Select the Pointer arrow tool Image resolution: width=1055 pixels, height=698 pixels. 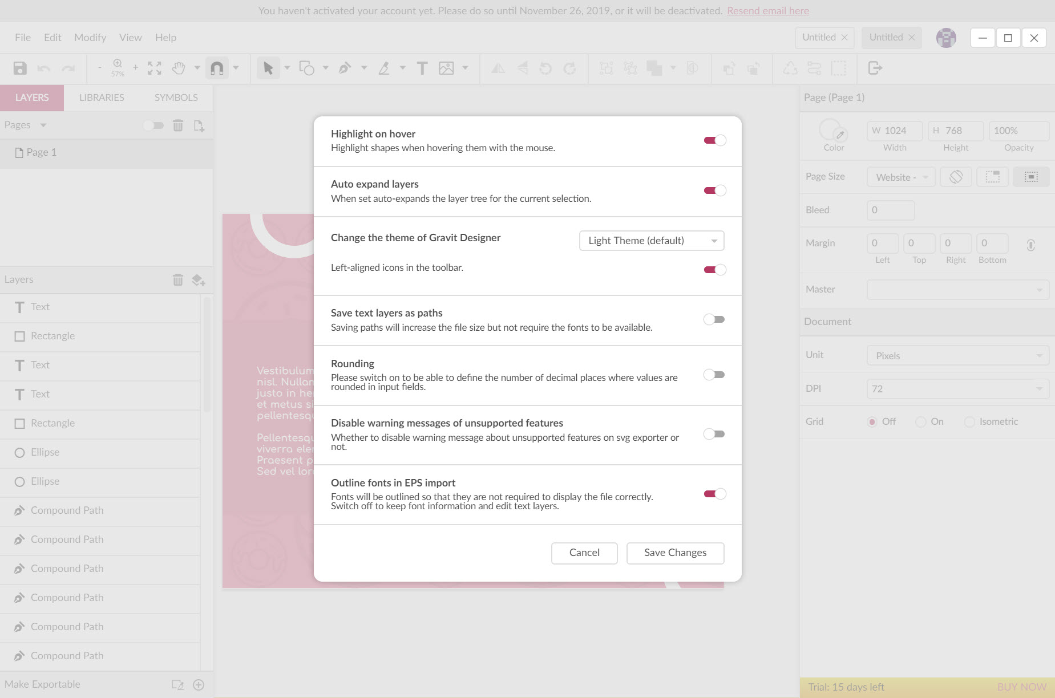[x=268, y=68]
